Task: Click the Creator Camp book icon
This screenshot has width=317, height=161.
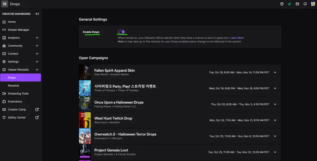Action: pos(4,110)
